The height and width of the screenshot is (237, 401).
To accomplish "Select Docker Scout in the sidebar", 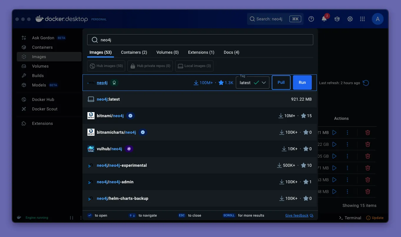I will click(45, 109).
